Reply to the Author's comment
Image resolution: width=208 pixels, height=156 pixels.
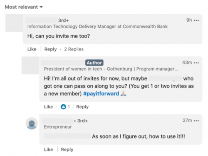pyautogui.click(x=82, y=107)
